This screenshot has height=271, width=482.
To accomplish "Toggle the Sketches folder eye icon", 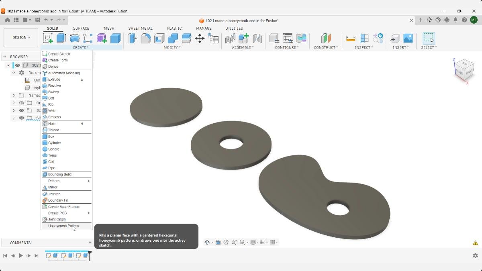I will pos(22,118).
